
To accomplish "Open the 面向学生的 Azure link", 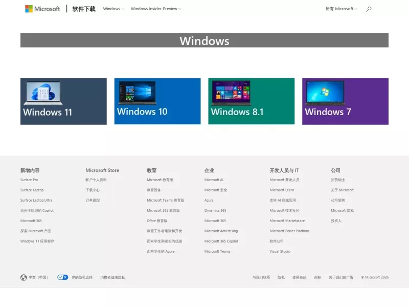I will [161, 251].
